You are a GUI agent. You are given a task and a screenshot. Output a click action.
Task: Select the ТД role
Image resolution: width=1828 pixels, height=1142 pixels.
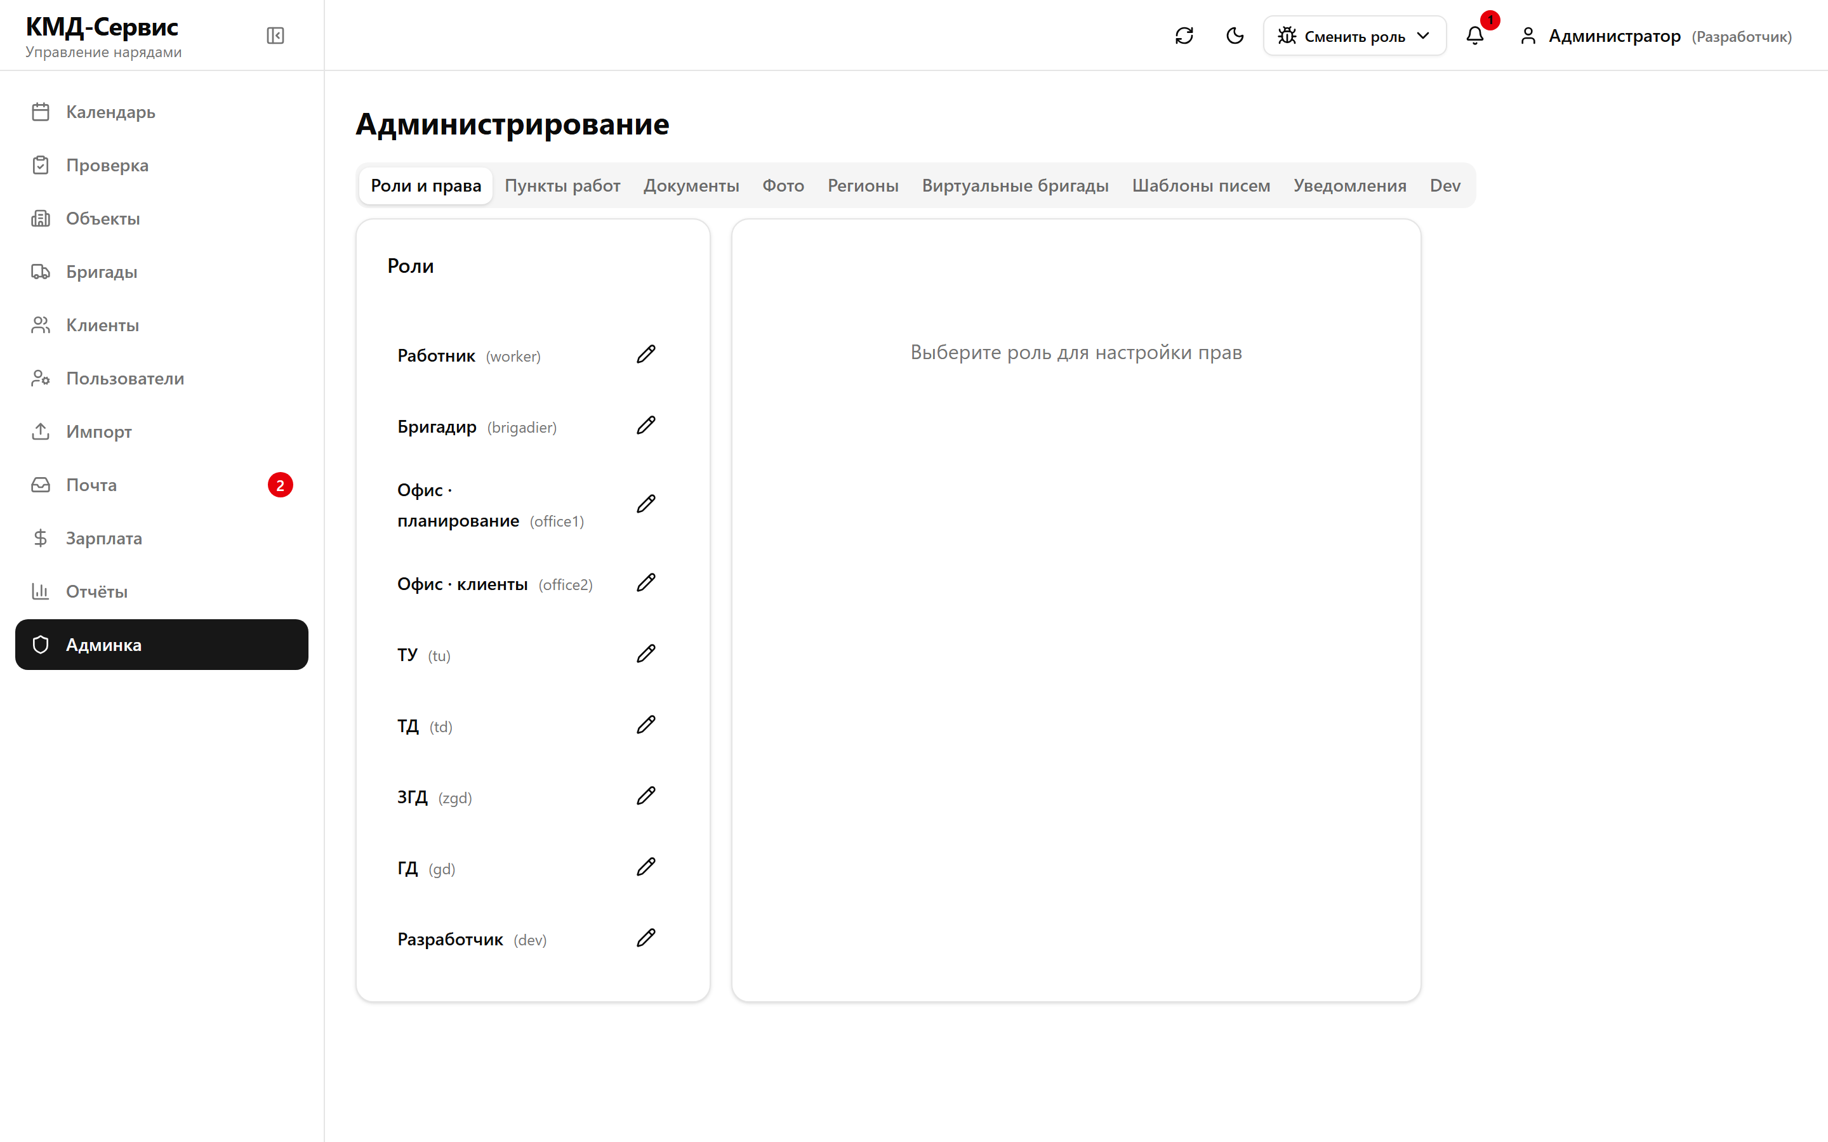[x=425, y=726]
